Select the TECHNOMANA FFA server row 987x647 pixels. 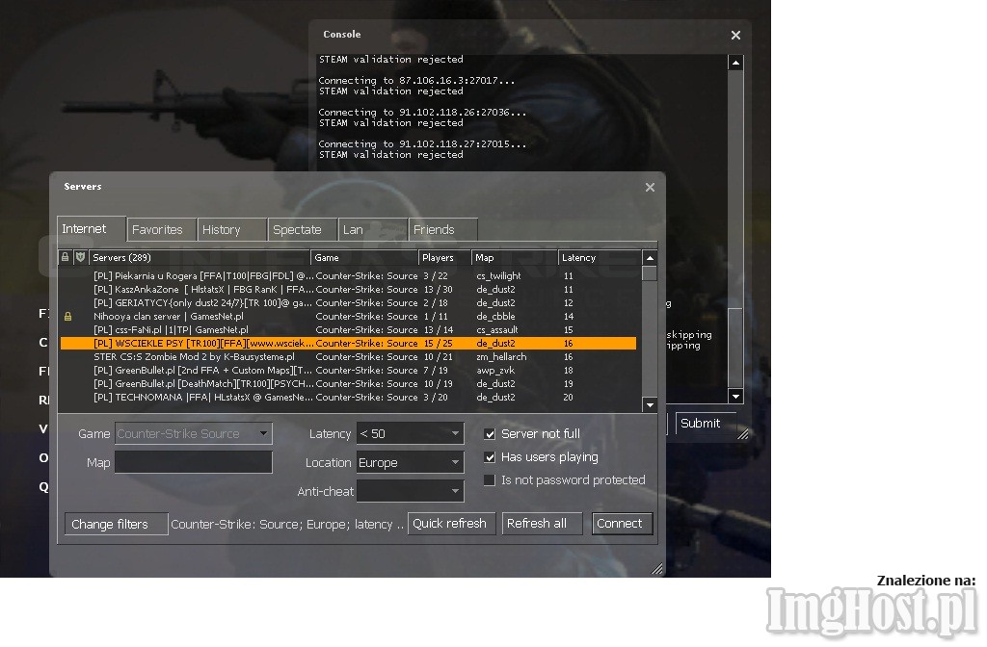tap(348, 398)
